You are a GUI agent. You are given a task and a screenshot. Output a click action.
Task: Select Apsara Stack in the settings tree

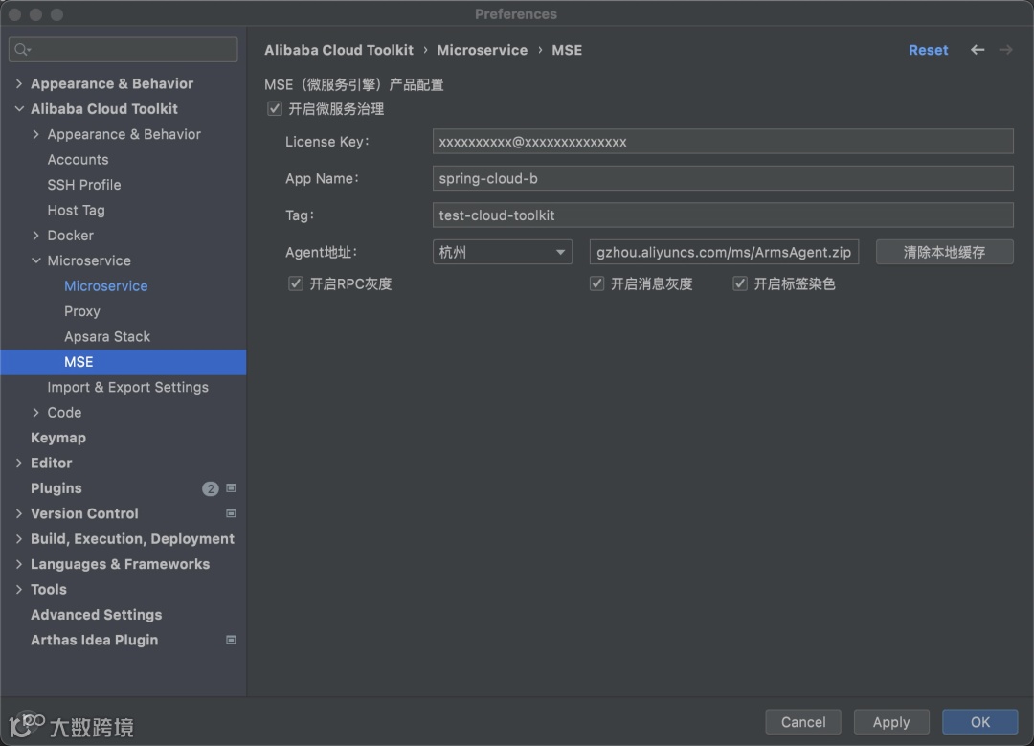(107, 336)
